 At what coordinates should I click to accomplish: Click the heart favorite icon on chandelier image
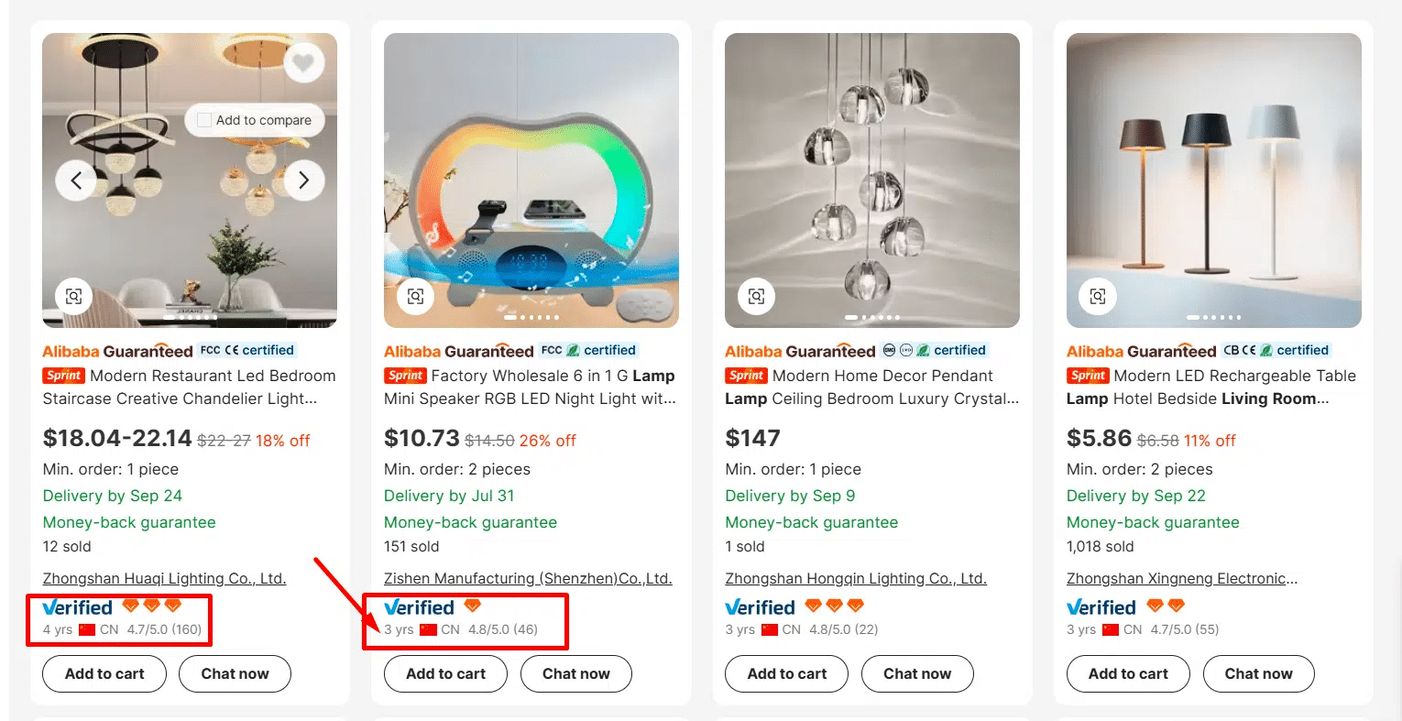click(303, 64)
